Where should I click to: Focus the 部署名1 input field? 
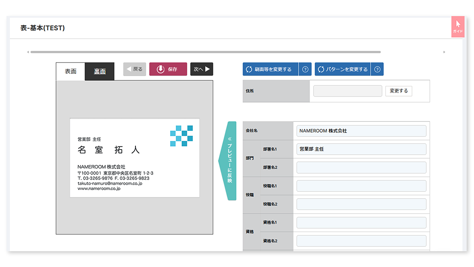(x=361, y=149)
